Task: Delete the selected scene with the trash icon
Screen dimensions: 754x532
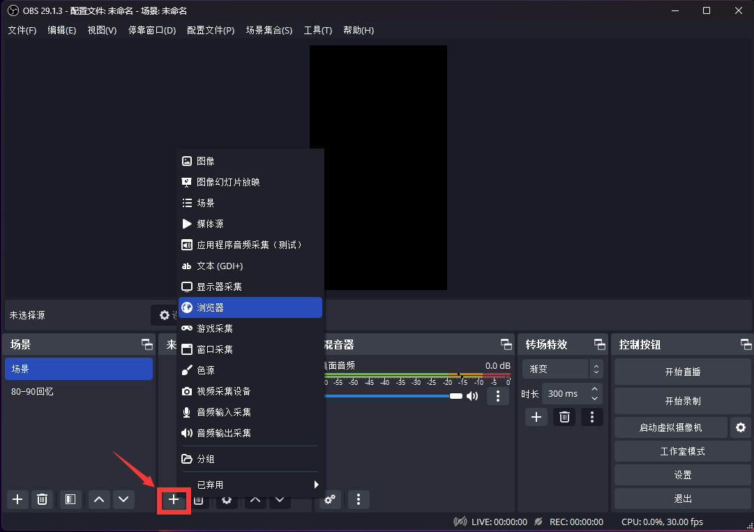Action: (43, 499)
